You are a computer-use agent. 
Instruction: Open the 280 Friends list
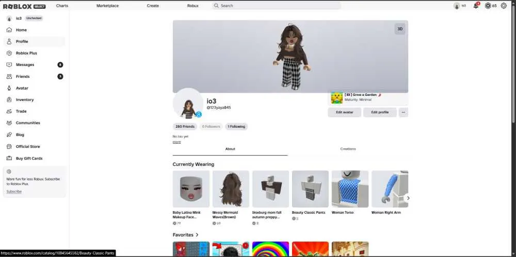click(185, 127)
